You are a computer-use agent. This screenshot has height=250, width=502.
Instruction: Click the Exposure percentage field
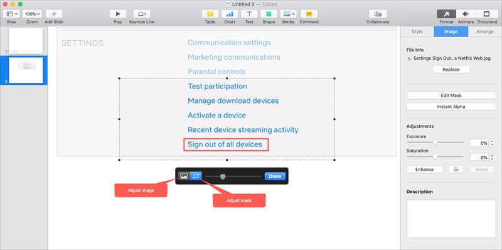tap(479, 143)
